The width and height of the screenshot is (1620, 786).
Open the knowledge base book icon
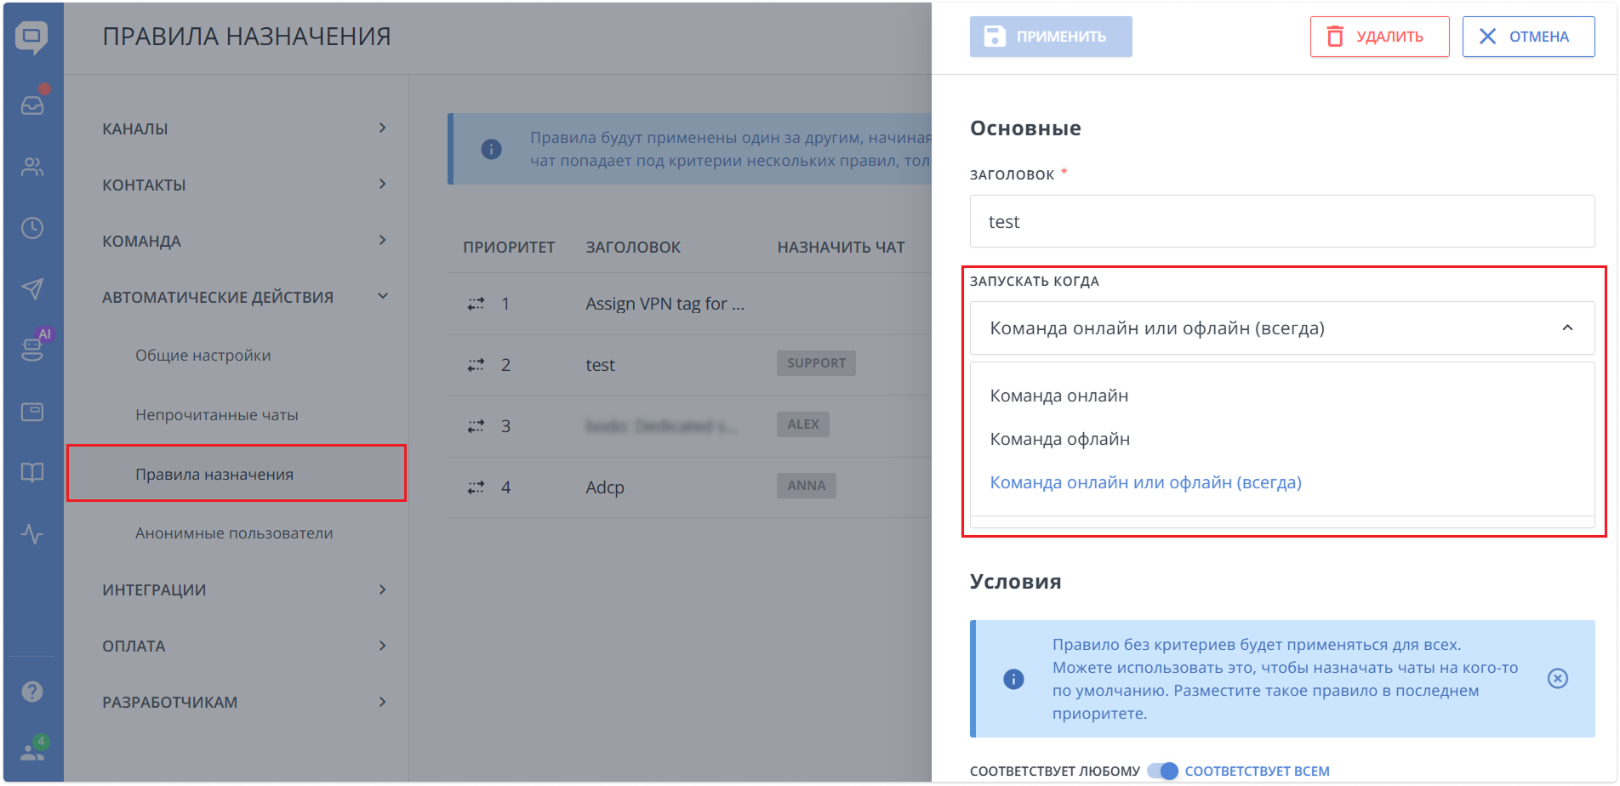(x=32, y=473)
